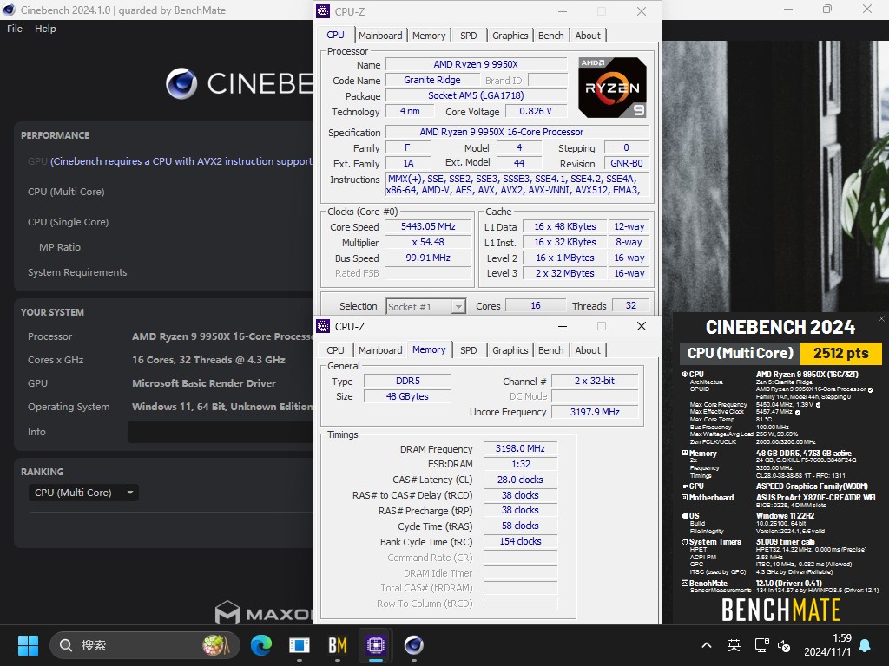Click the memory Size value 48 GBytes
This screenshot has width=889, height=666.
407,396
